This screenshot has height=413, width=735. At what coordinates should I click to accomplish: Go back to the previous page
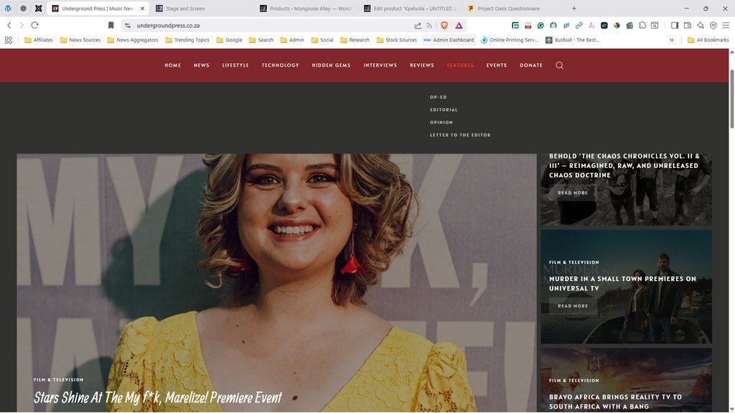click(9, 25)
